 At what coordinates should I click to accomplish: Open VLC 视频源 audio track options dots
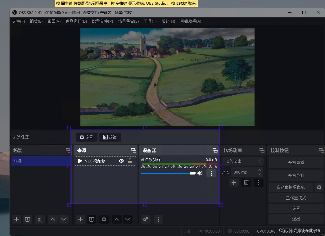pyautogui.click(x=211, y=173)
